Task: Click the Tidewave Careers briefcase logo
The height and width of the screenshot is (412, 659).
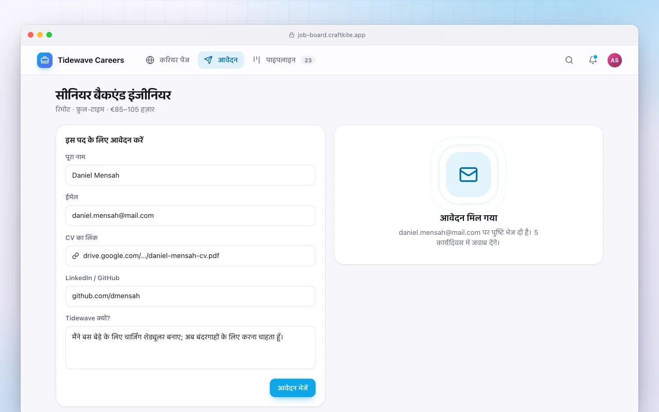Action: [45, 60]
